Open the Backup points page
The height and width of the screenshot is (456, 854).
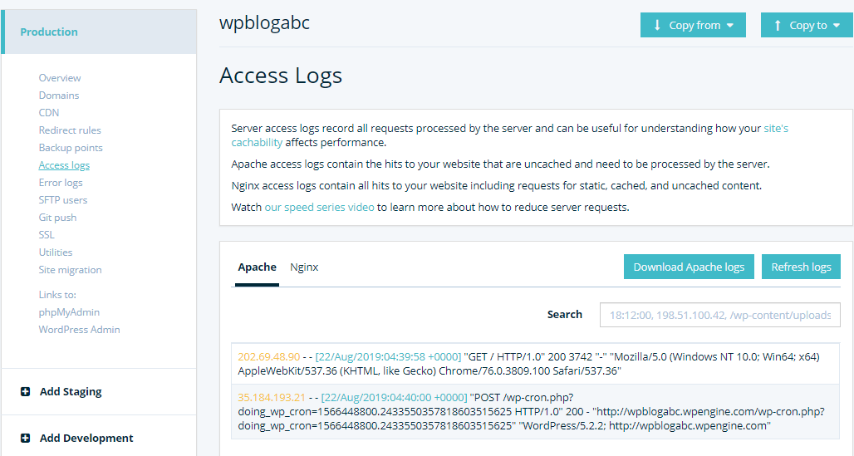tap(71, 148)
